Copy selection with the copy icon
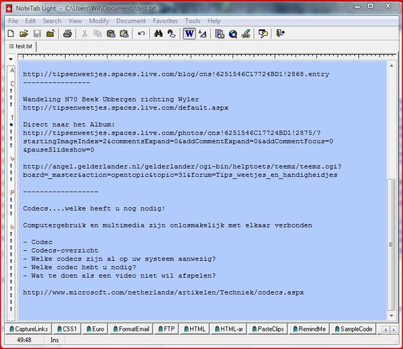 pos(97,34)
